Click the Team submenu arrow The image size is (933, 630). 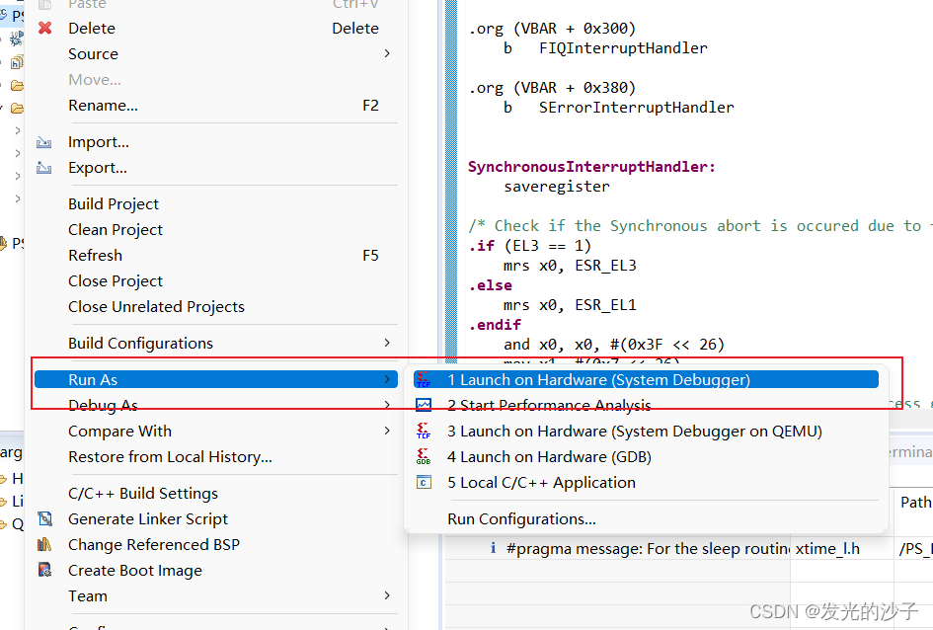coord(387,594)
